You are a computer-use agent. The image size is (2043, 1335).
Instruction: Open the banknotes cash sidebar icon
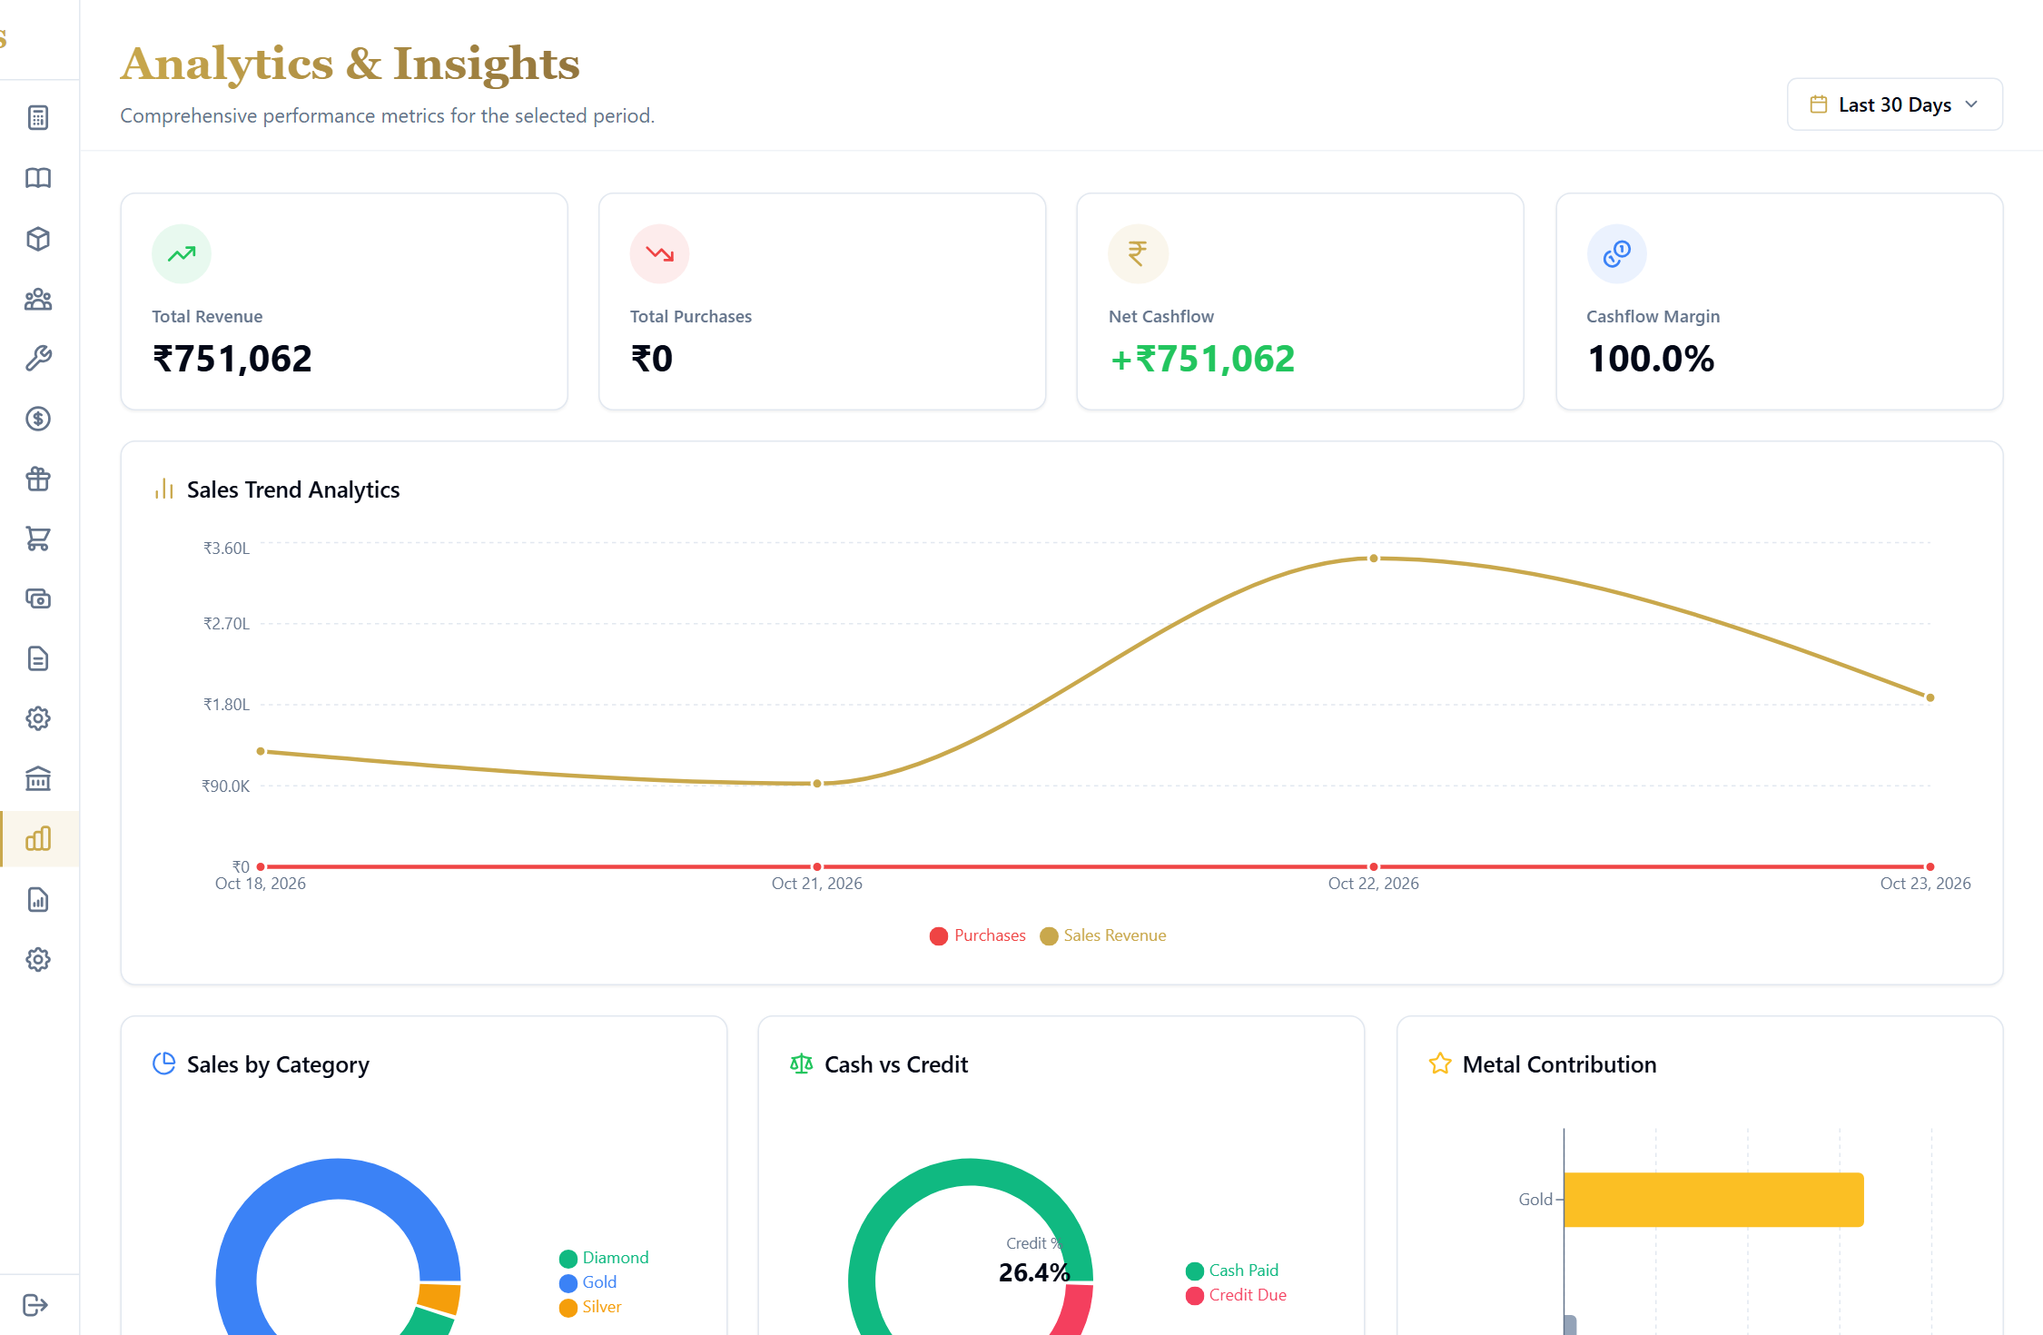(x=38, y=598)
